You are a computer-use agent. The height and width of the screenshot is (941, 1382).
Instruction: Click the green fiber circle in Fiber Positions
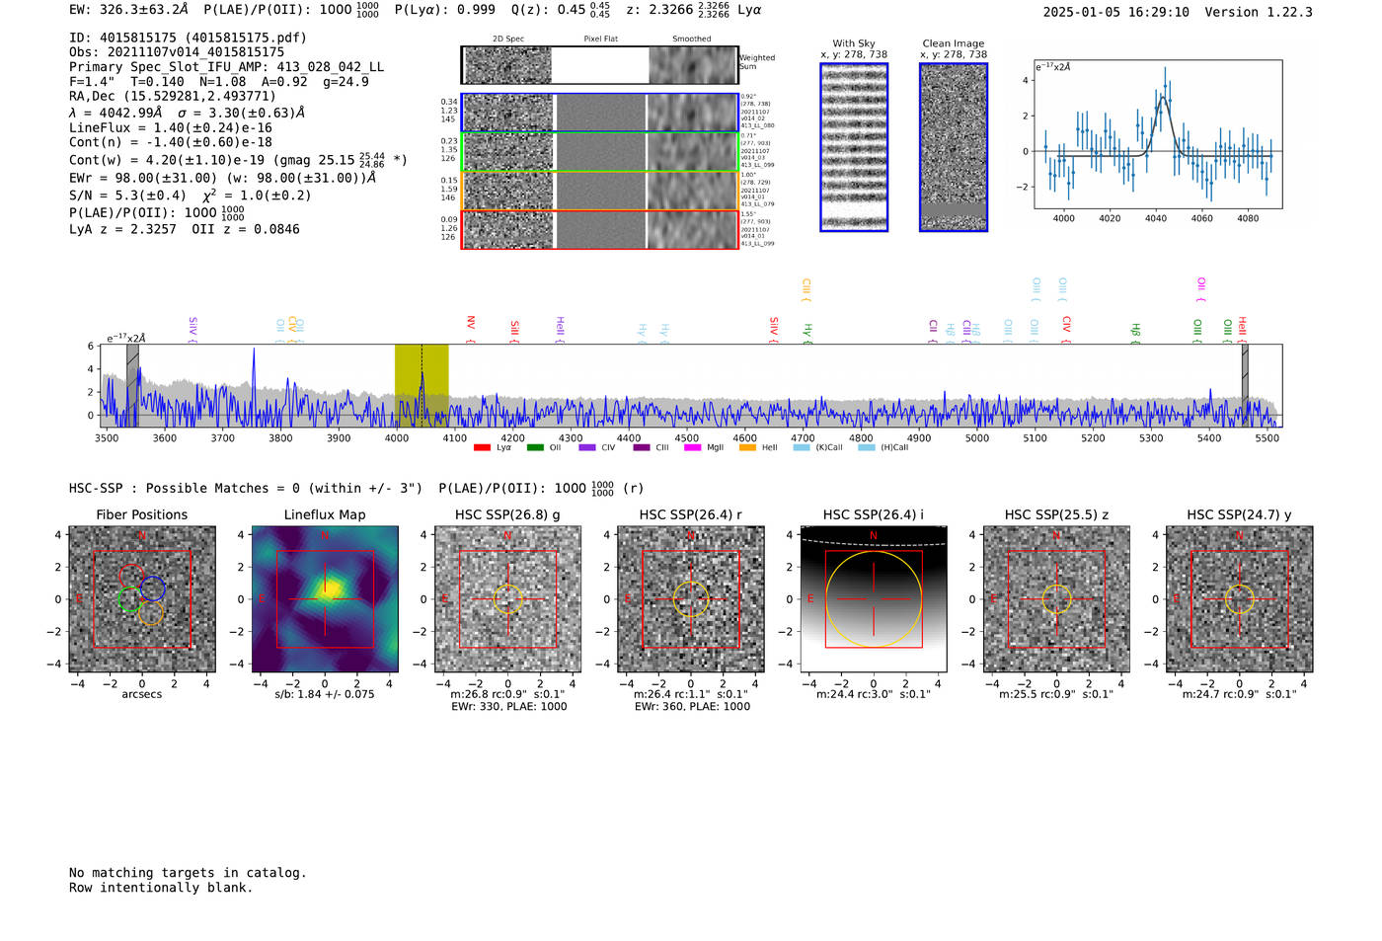tap(129, 598)
